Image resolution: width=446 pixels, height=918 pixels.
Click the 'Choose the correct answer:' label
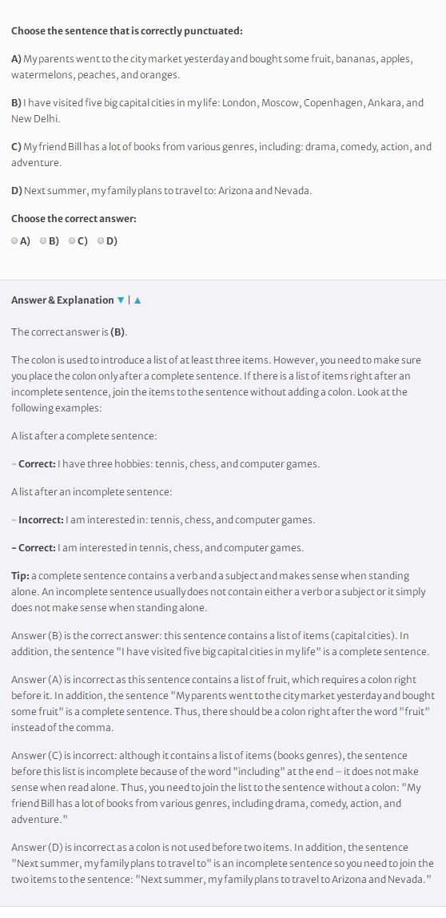[x=74, y=218]
